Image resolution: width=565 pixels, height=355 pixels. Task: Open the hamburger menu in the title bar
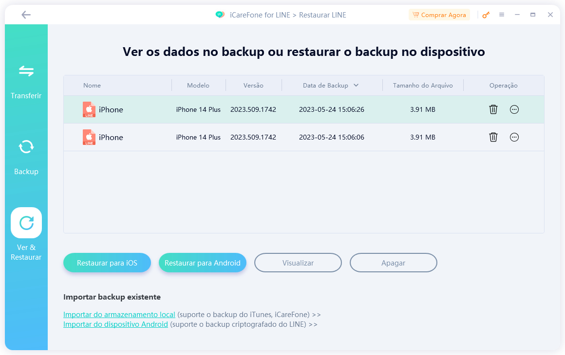[x=502, y=15]
